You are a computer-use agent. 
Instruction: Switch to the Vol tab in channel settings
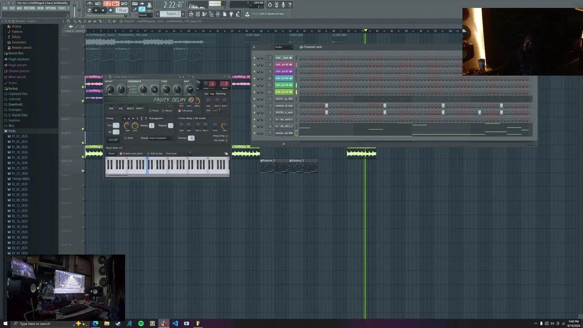[206, 94]
